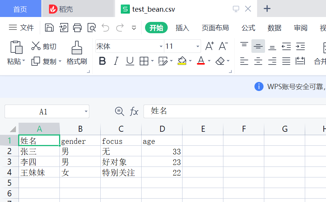
Task: Open borders dropdown arrow
Action: click(152, 61)
